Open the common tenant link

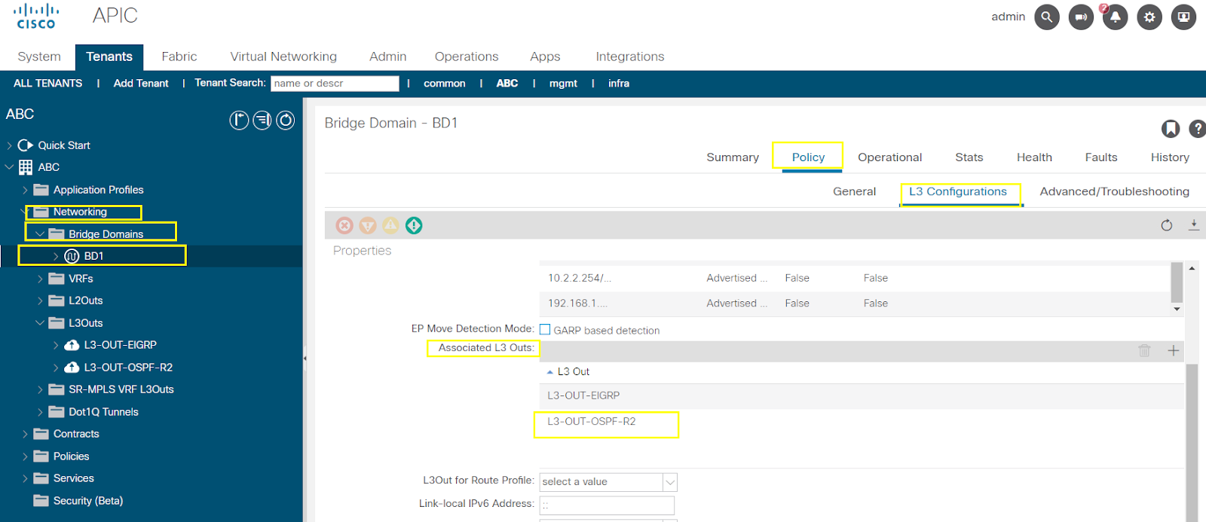pyautogui.click(x=445, y=84)
